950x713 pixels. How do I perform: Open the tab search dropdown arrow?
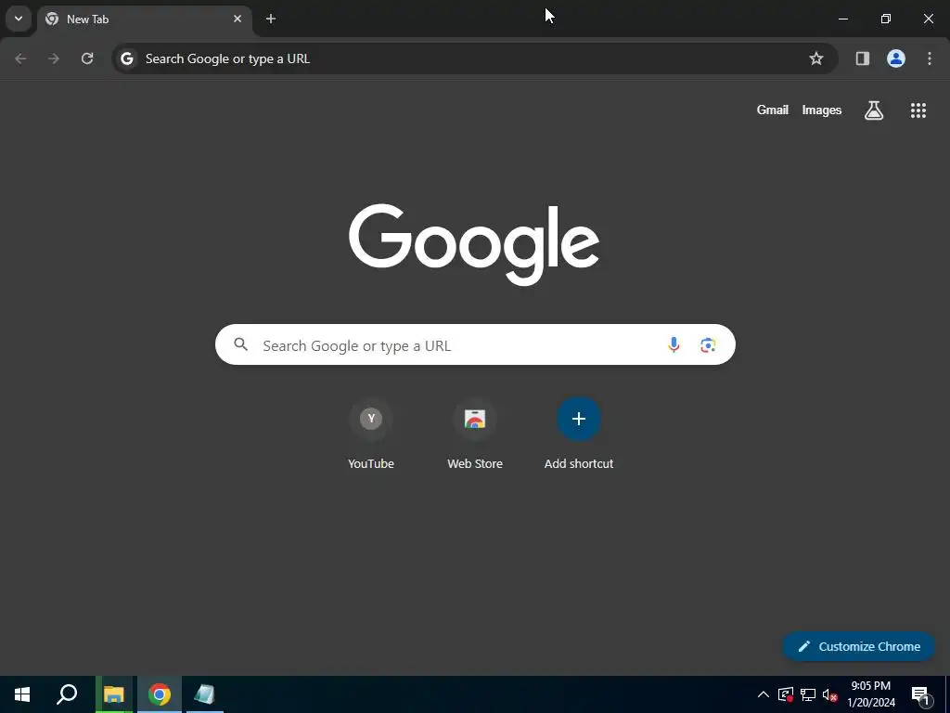[19, 19]
